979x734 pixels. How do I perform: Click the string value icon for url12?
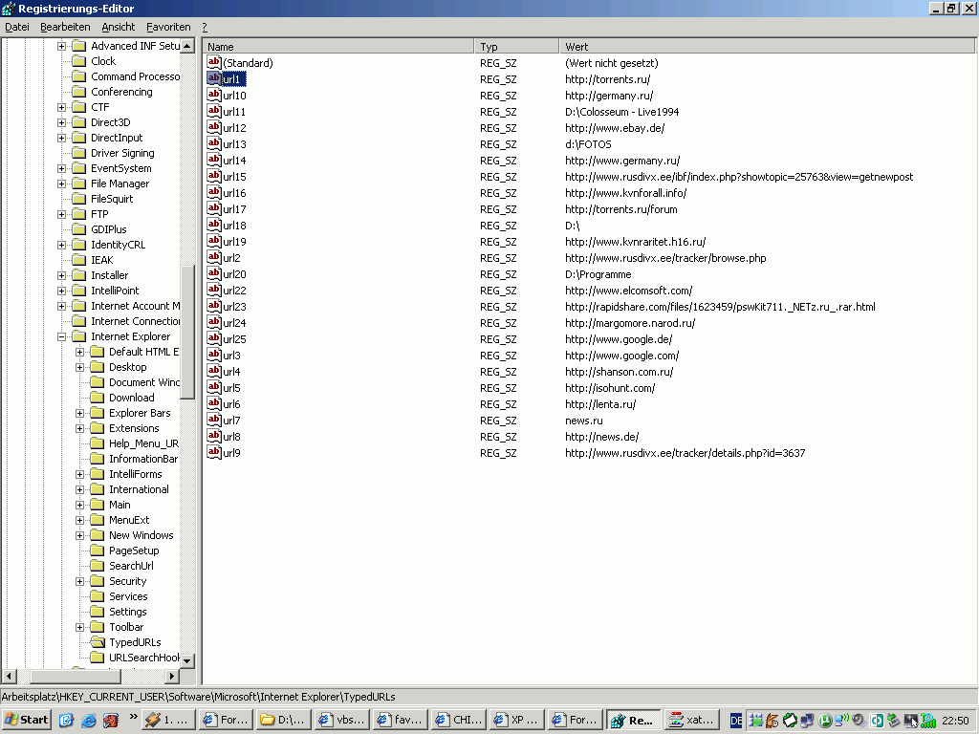214,128
